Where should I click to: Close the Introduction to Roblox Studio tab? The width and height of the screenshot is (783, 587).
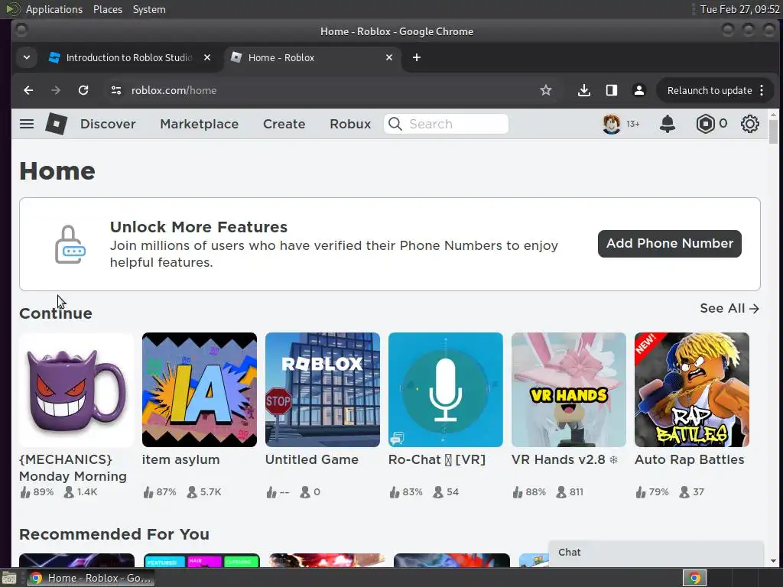click(207, 57)
